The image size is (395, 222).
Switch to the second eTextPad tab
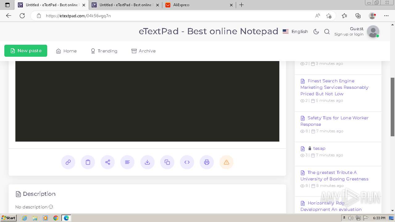click(125, 5)
